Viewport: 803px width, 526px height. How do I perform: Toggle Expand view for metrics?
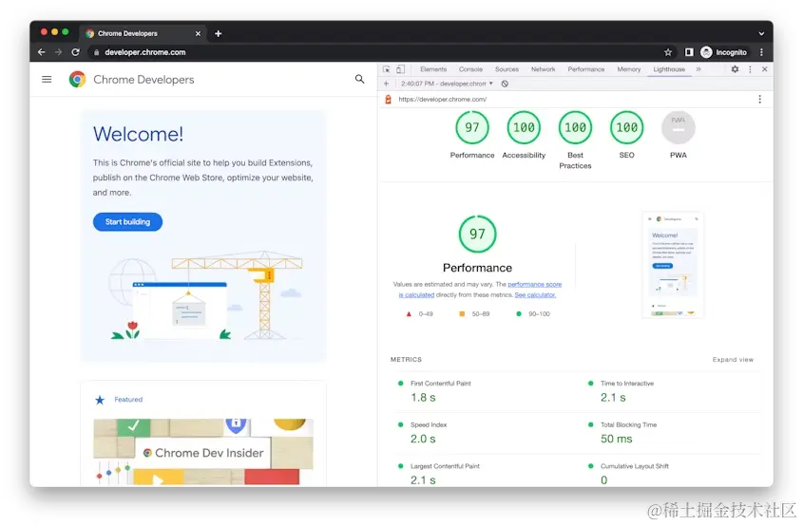[733, 360]
